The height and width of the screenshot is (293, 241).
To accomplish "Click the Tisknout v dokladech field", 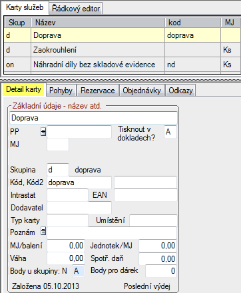I will coord(170,132).
